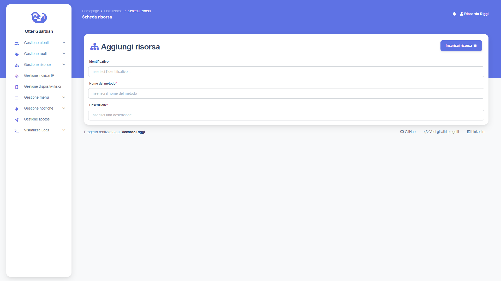Viewport: 501px width, 281px height.
Task: Click the Gestione dispositivi fisici device icon
Action: pos(17,87)
